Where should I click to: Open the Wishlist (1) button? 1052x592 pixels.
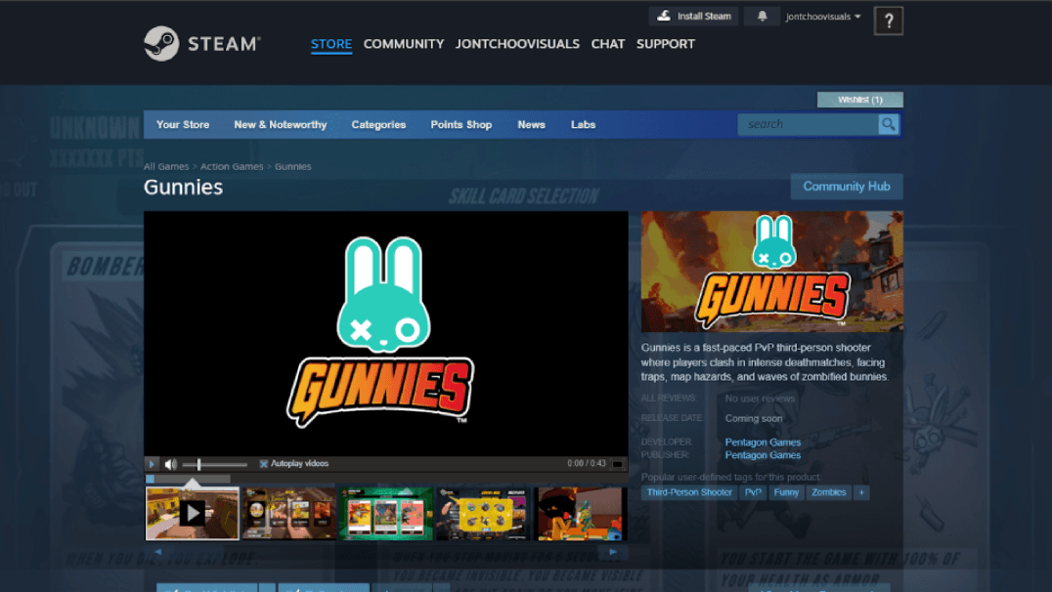860,100
